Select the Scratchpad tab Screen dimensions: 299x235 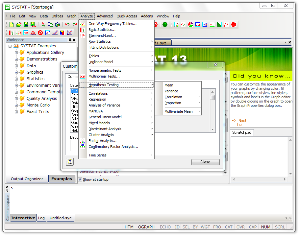(x=242, y=132)
